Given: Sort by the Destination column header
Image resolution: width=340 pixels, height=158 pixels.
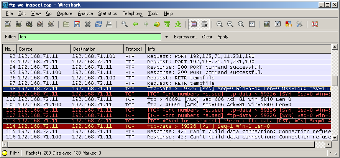Looking at the screenshot, I should [x=97, y=49].
